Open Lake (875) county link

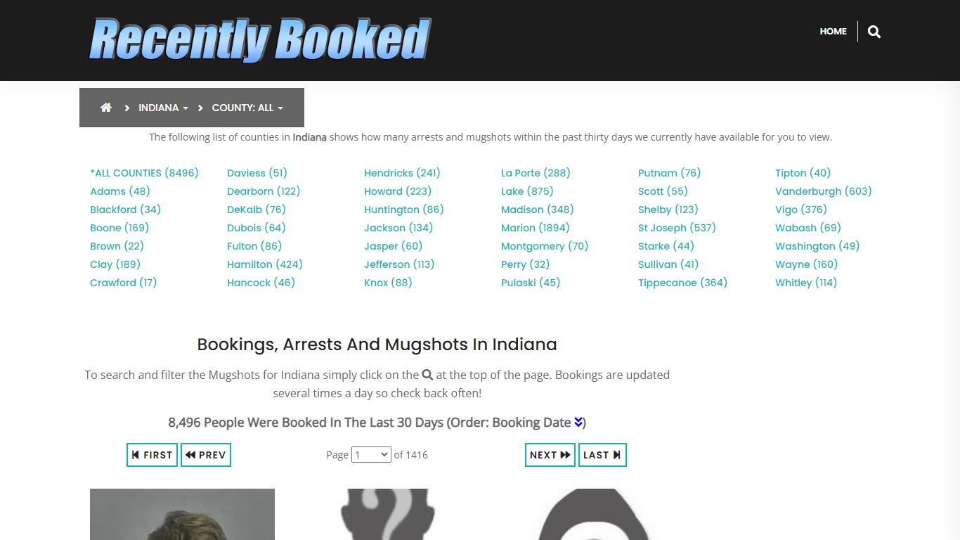pos(527,191)
